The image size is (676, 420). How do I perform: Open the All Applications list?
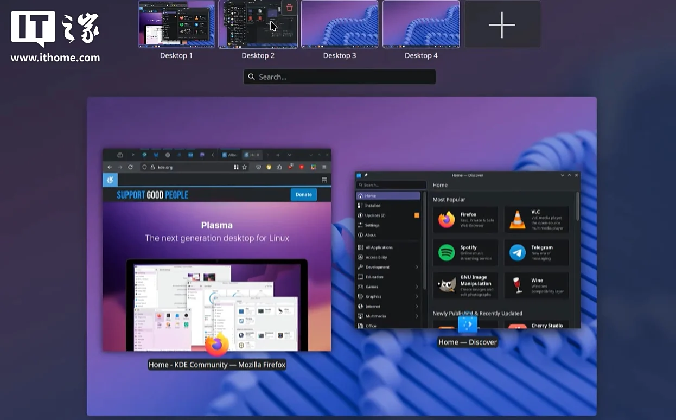[379, 247]
